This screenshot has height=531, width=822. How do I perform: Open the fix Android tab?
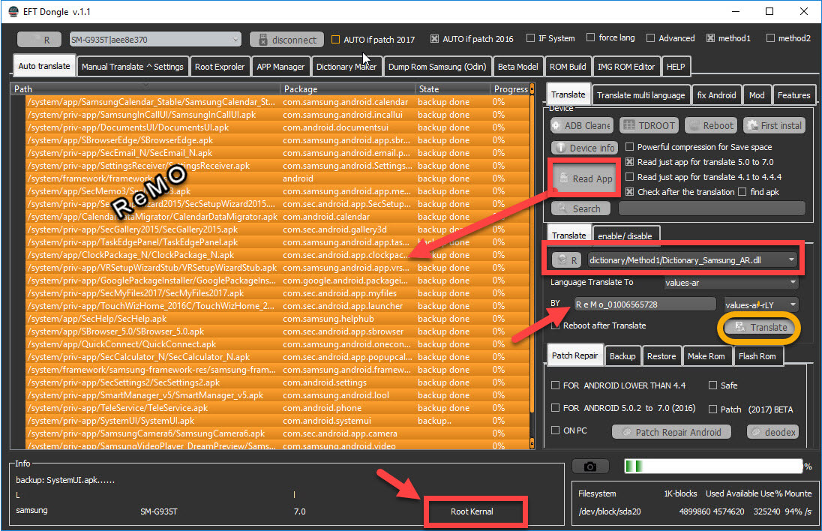point(717,95)
